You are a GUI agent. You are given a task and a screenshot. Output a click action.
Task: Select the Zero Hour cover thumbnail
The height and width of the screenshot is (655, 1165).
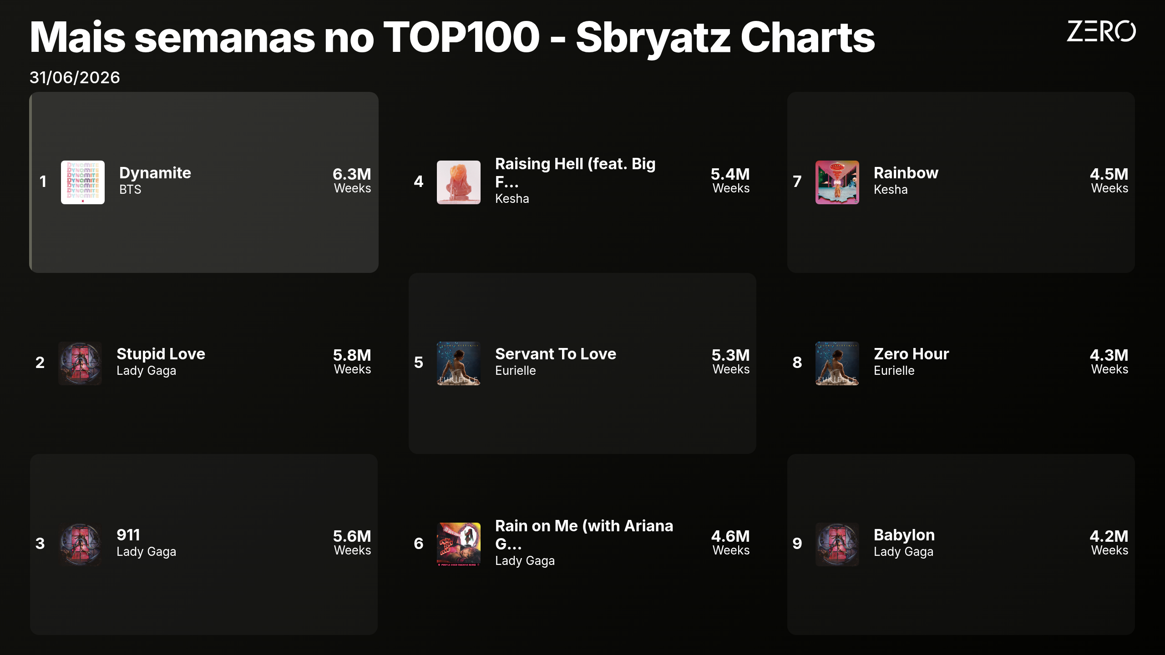pyautogui.click(x=837, y=363)
